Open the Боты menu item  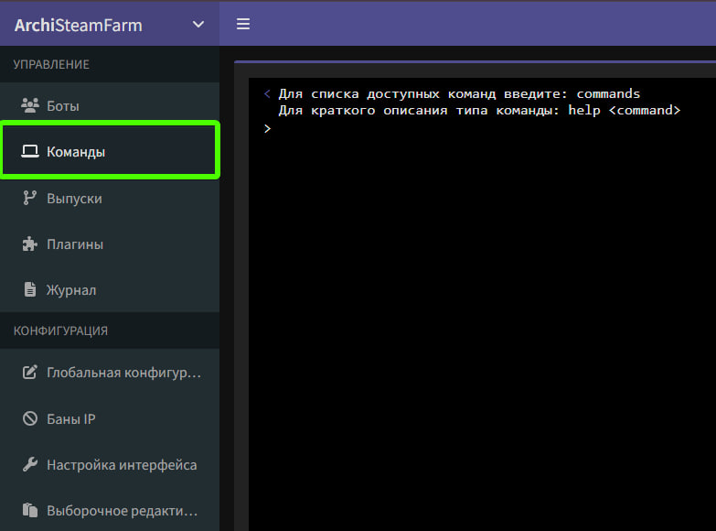[63, 105]
